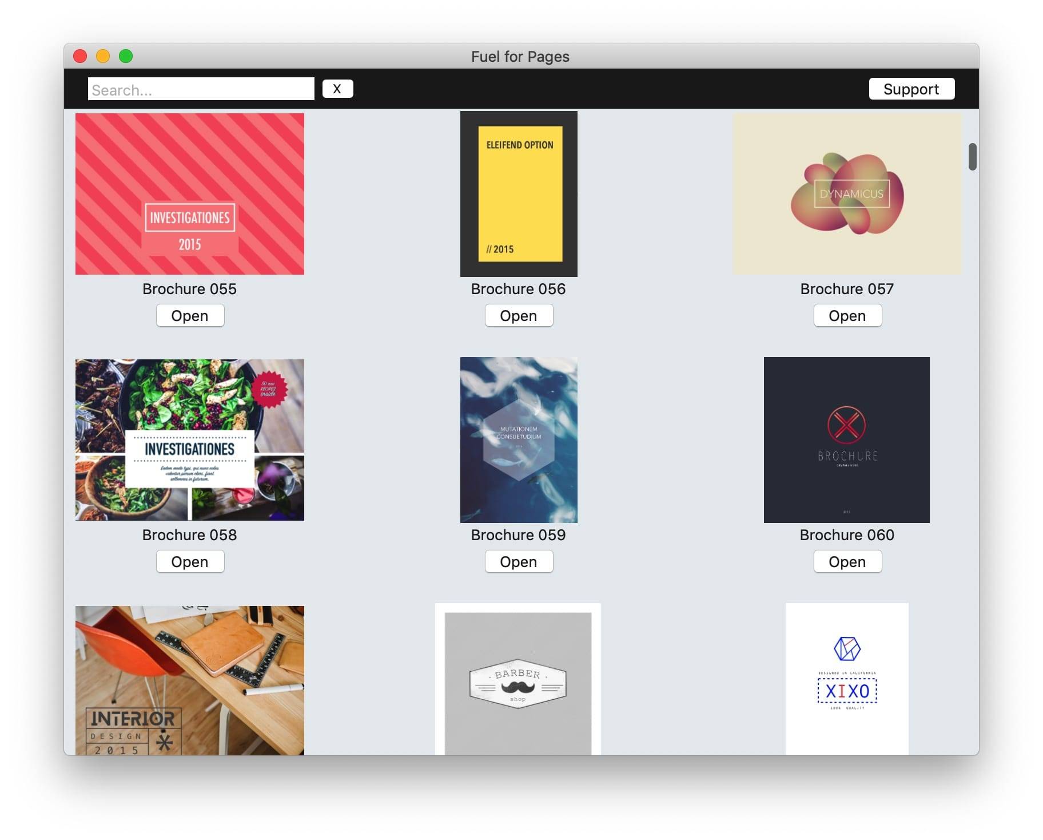Open Brochure 057 template

847,316
